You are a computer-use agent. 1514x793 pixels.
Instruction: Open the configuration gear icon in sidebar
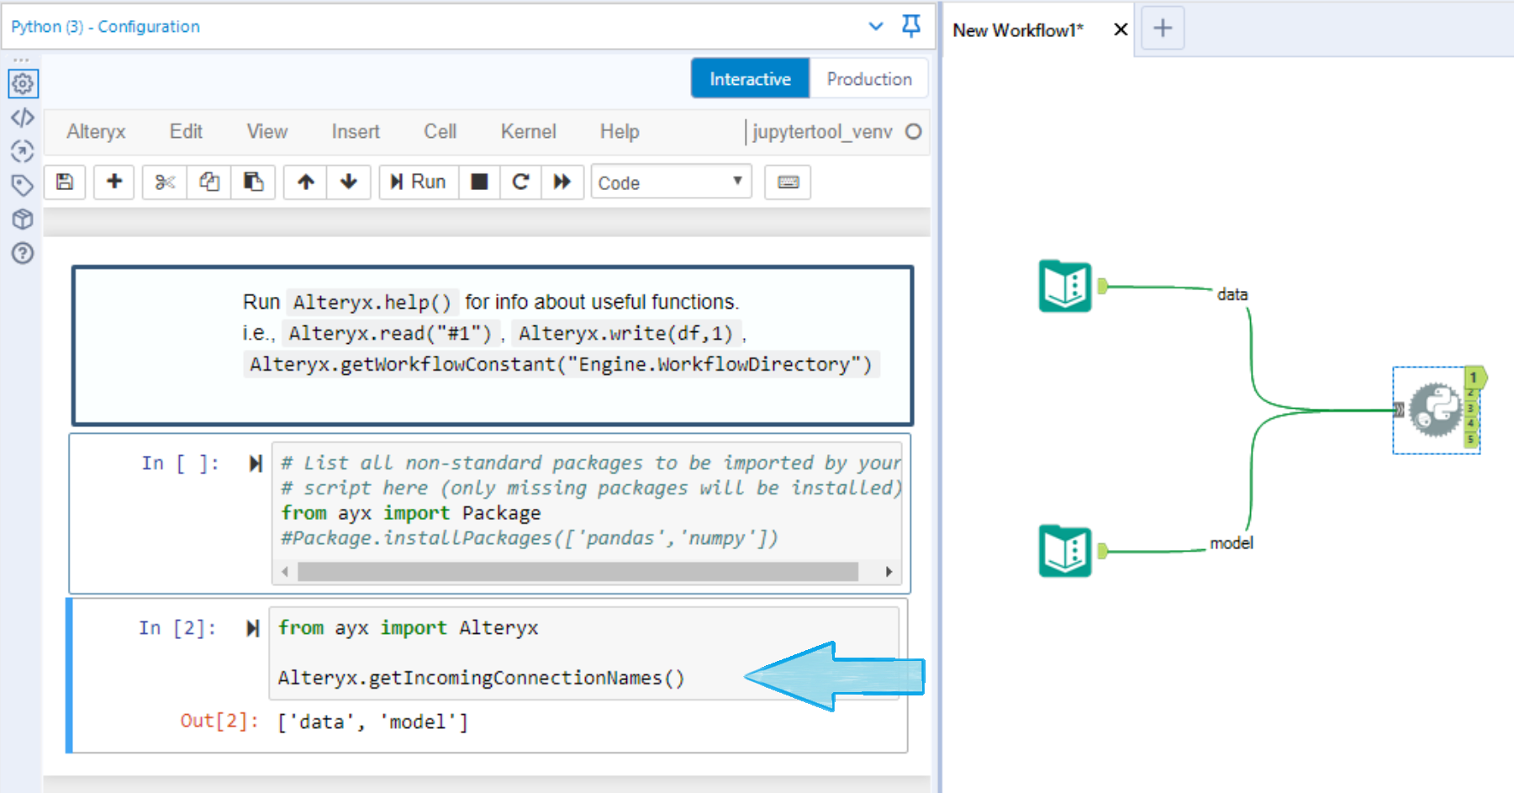[23, 84]
